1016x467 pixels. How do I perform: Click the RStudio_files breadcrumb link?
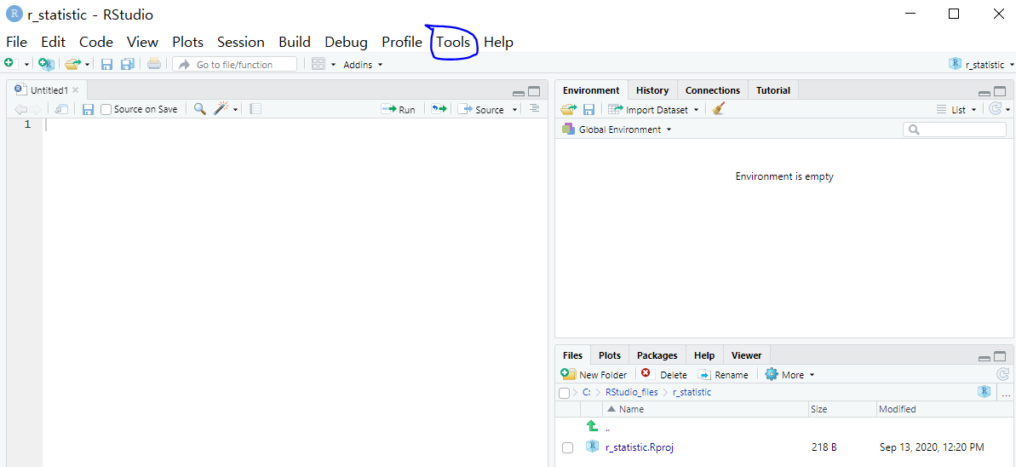pyautogui.click(x=631, y=392)
